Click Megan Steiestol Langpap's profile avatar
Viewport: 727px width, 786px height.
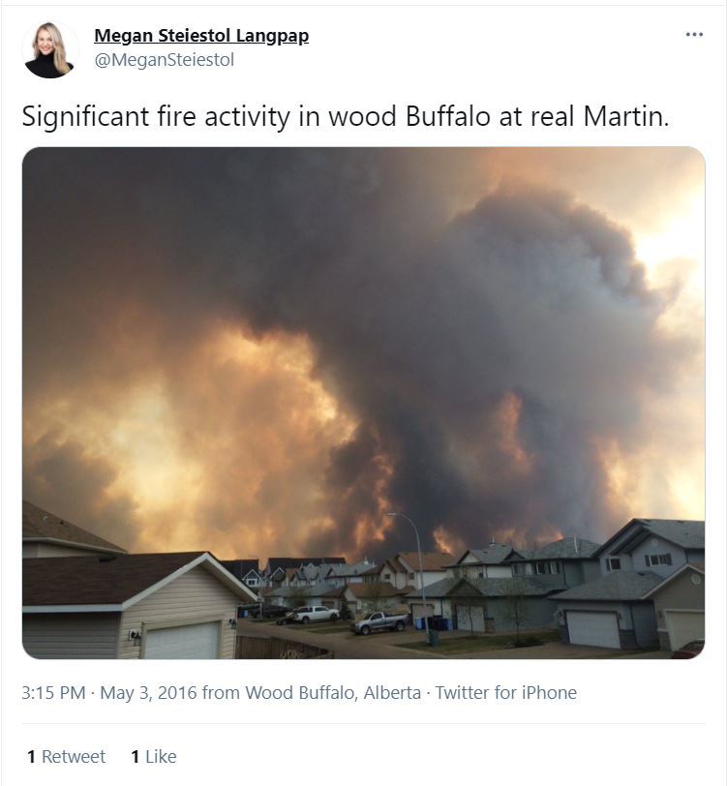click(x=49, y=49)
